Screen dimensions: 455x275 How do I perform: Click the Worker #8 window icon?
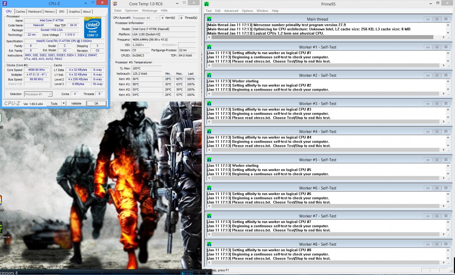tap(209, 244)
